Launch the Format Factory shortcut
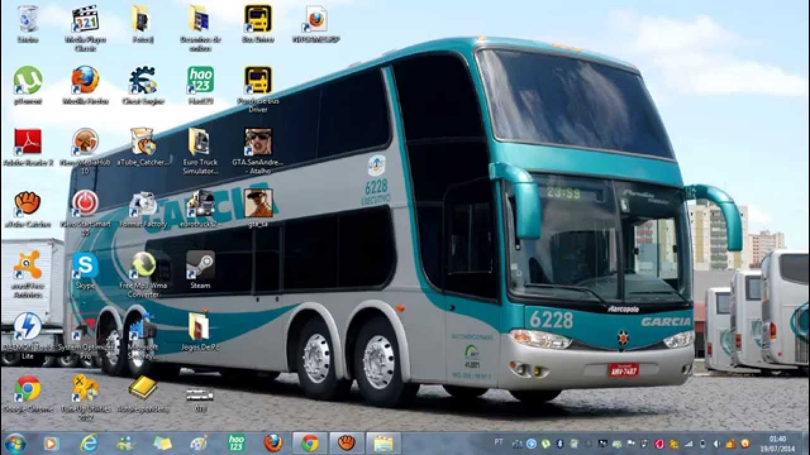 (143, 209)
